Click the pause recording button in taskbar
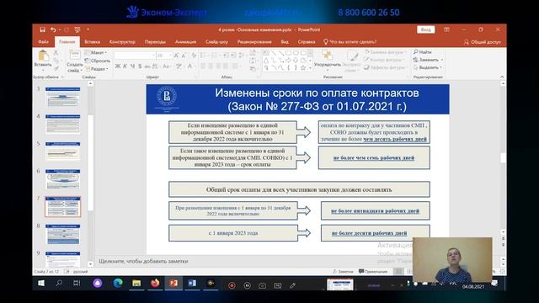This screenshot has height=303, width=539. (x=247, y=285)
